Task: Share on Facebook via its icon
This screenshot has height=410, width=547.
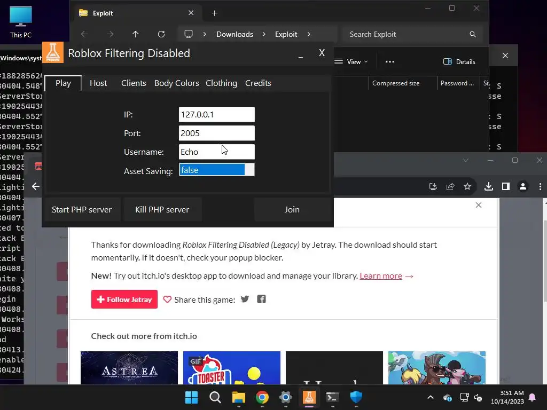Action: pyautogui.click(x=261, y=299)
